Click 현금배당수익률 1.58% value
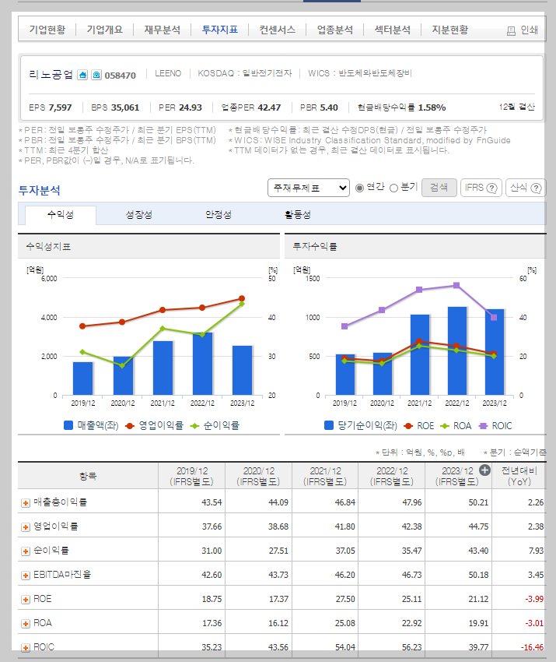The height and width of the screenshot is (662, 556). (432, 107)
